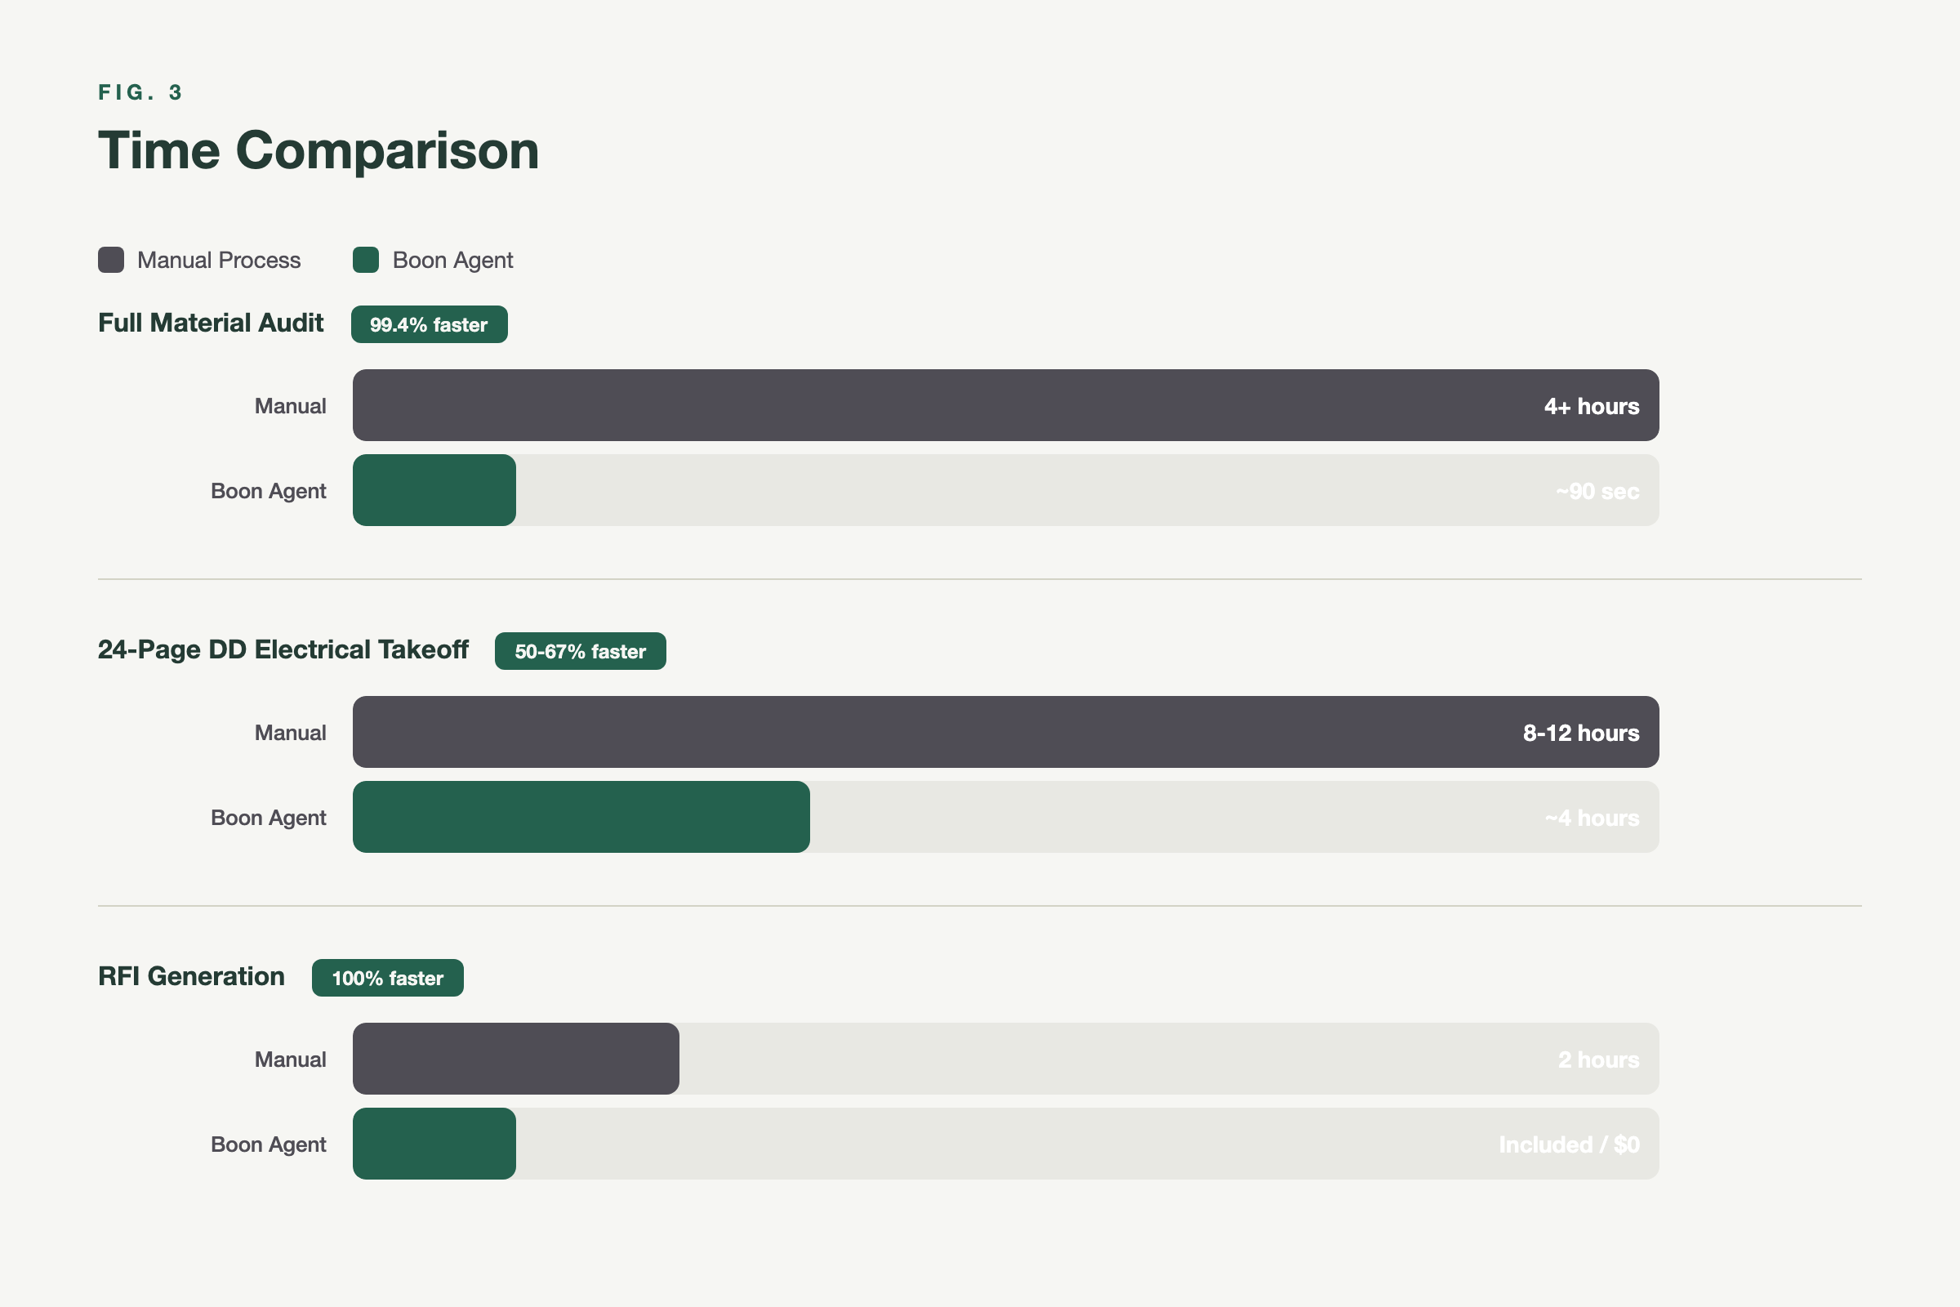Click the FIG. 3 label
1960x1307 pixels.
click(x=140, y=92)
